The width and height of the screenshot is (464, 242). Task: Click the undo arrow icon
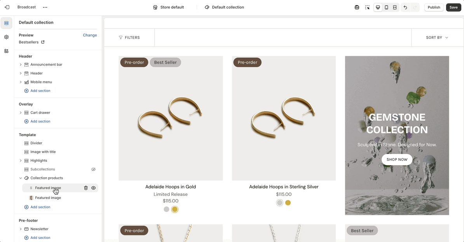coord(405,7)
